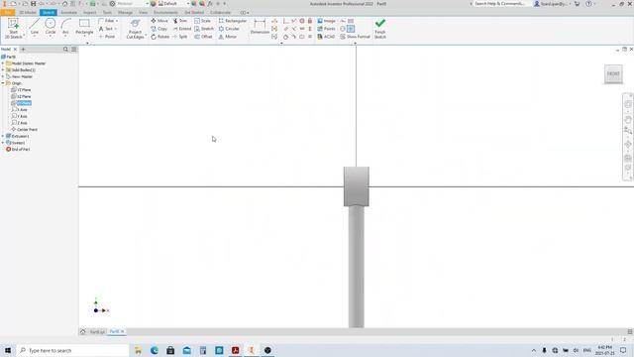Open File Explorer from taskbar
Screen dimensions: 634x357
[139, 350]
